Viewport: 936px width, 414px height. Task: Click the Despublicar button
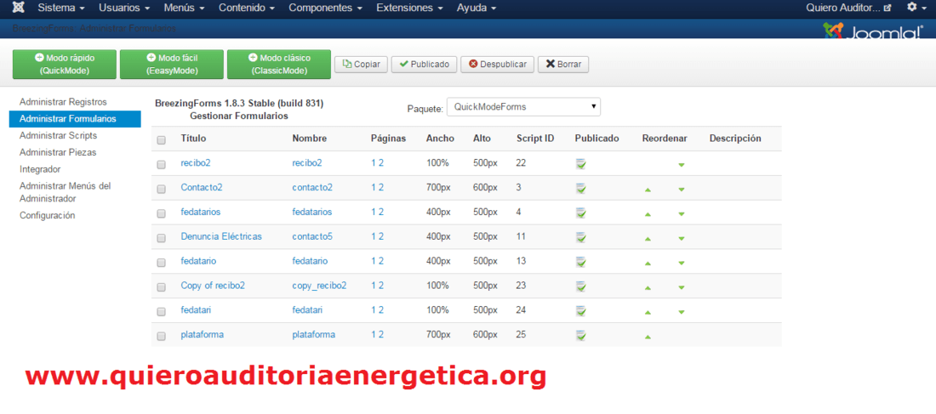[497, 65]
